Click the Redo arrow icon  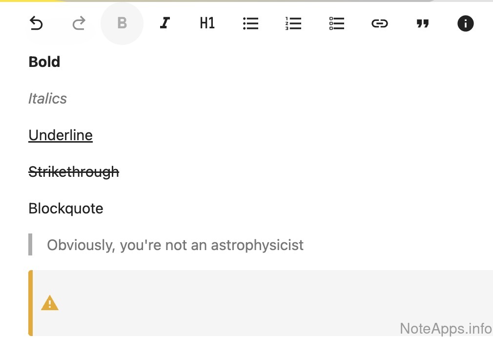tap(79, 23)
